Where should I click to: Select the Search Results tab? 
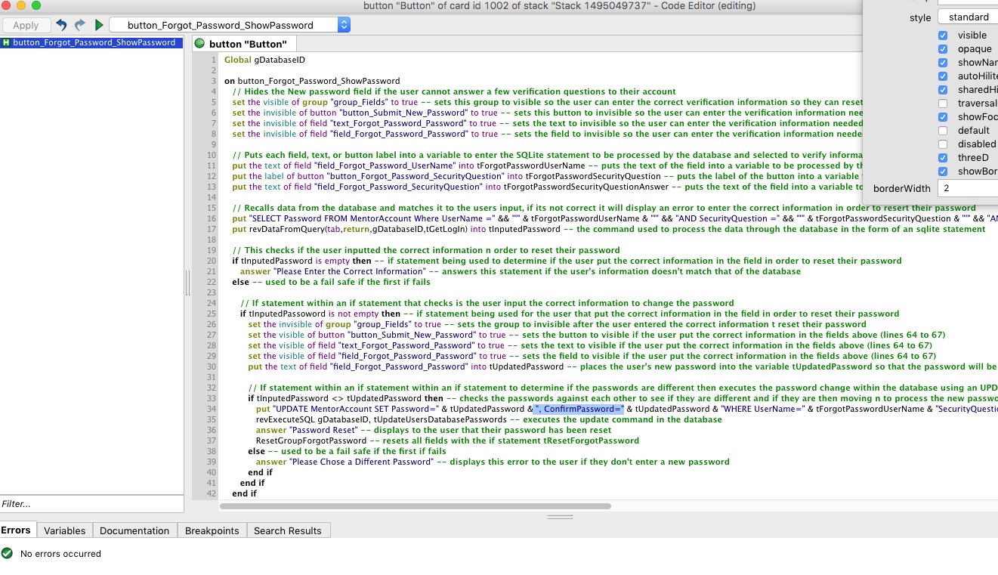[287, 530]
